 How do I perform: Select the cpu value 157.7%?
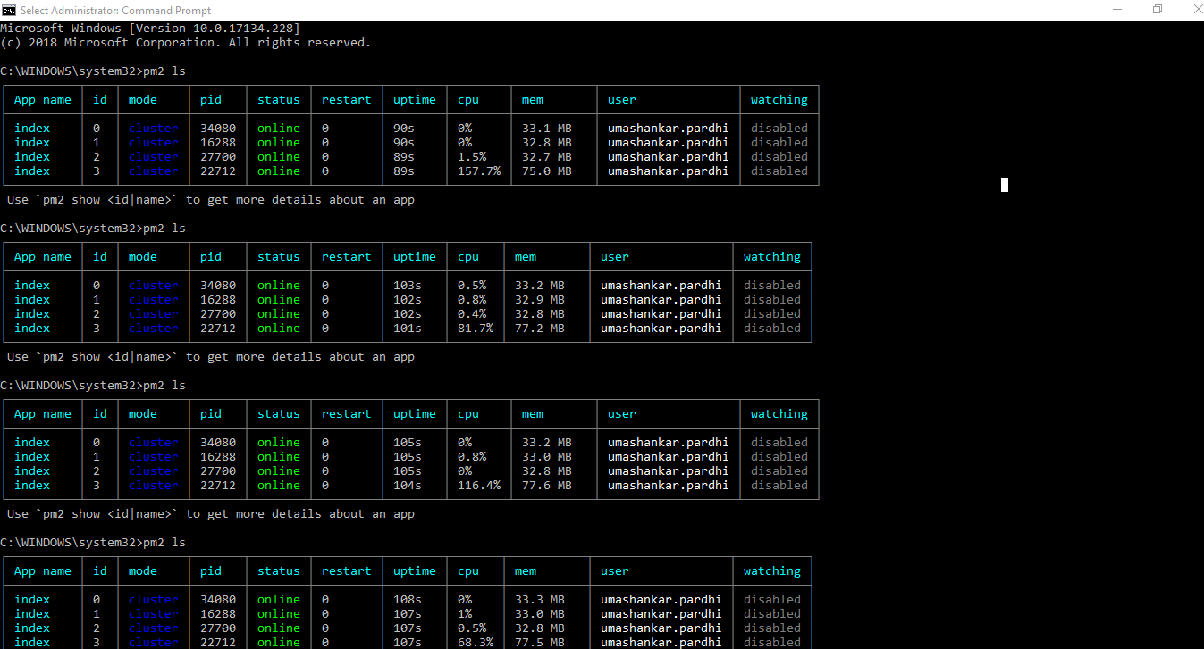[478, 171]
